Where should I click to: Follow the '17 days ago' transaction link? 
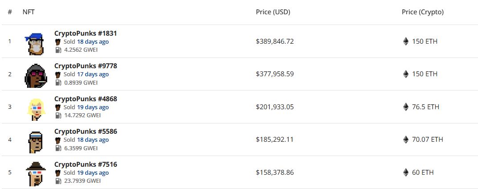[93, 74]
